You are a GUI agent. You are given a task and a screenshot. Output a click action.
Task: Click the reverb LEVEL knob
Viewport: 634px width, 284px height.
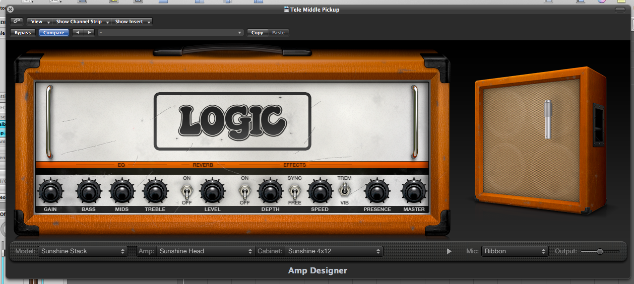[212, 191]
